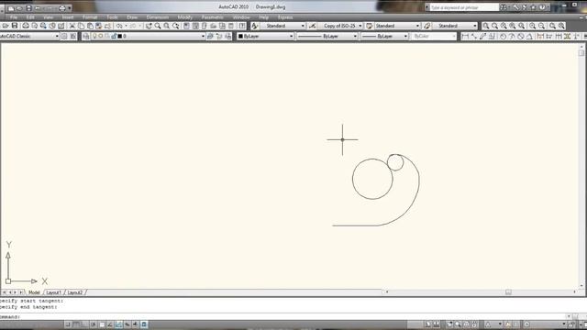587x330 pixels.
Task: Click the Save icon in the Standard toolbar
Action: [15, 26]
